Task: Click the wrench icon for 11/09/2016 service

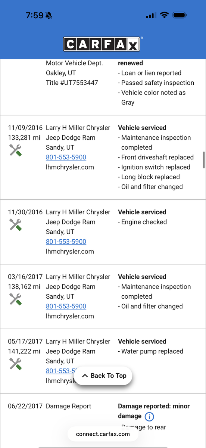Action: point(15,150)
